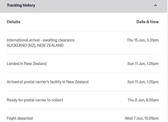Select the International arrival - awaiting clearance text
The width and height of the screenshot is (168, 122).
41,40
